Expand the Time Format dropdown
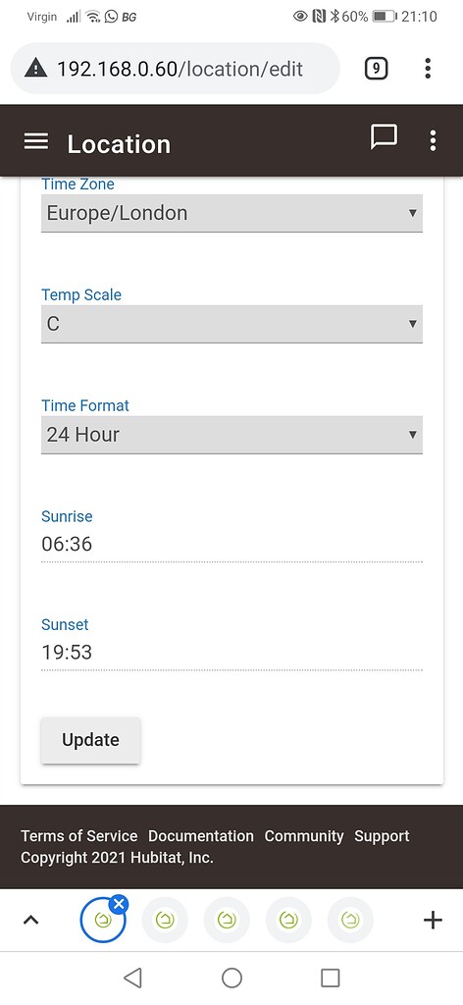The width and height of the screenshot is (463, 1005). pos(231,435)
